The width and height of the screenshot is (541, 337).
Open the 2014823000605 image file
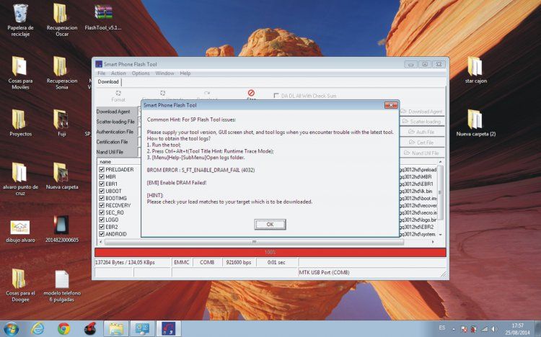(62, 229)
